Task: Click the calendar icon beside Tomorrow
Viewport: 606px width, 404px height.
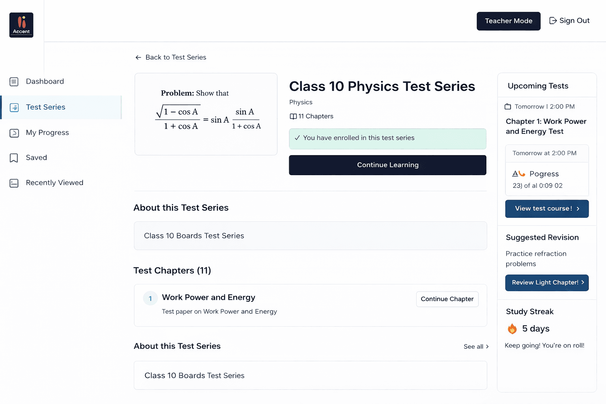Action: point(508,107)
